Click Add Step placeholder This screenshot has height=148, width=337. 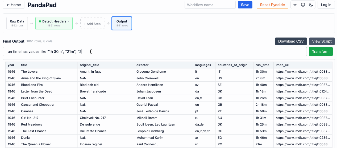point(92,24)
